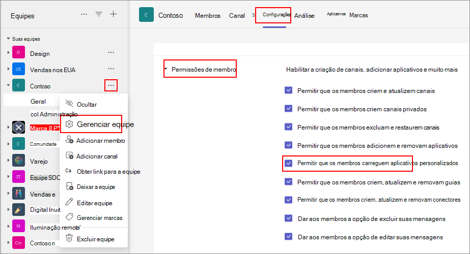Image resolution: width=470 pixels, height=254 pixels.
Task: Choose Adicionar membro in the menu
Action: (x=100, y=141)
